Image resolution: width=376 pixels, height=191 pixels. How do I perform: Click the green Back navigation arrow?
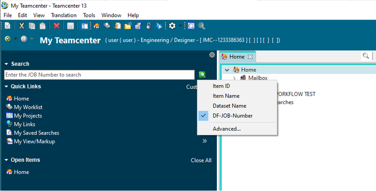[x=8, y=39]
